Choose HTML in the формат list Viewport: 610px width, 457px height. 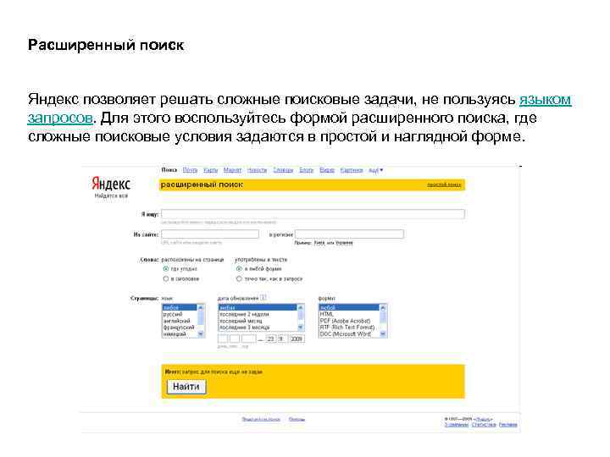pos(349,314)
